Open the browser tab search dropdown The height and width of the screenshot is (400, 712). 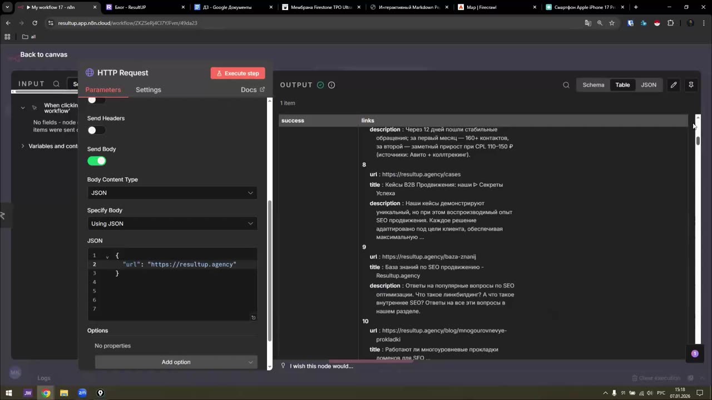7,7
